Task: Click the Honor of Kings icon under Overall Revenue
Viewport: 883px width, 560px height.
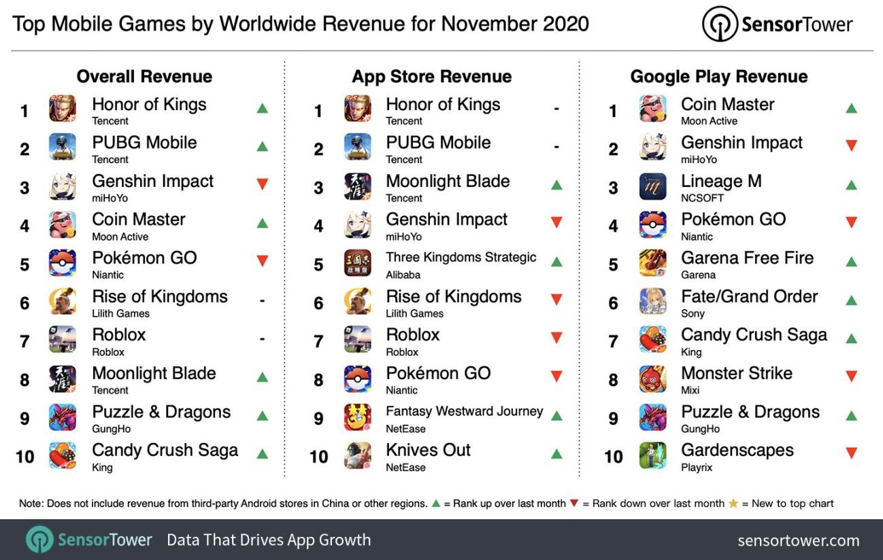Action: tap(63, 109)
